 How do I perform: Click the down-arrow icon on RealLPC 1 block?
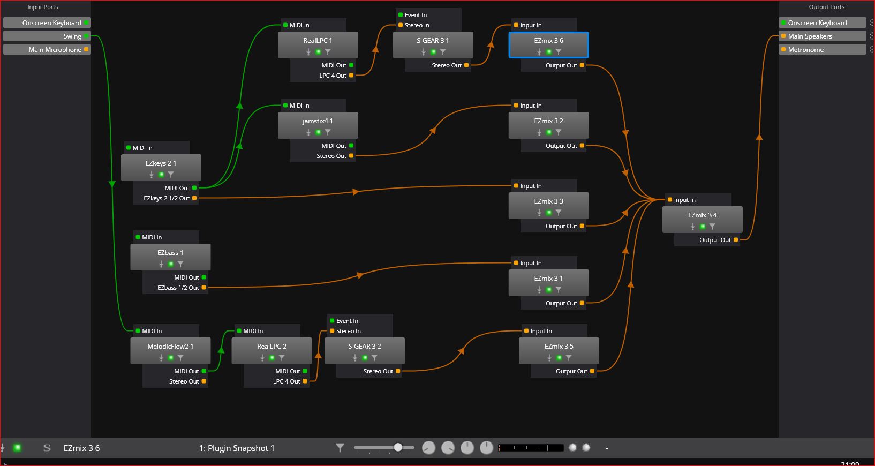[308, 52]
